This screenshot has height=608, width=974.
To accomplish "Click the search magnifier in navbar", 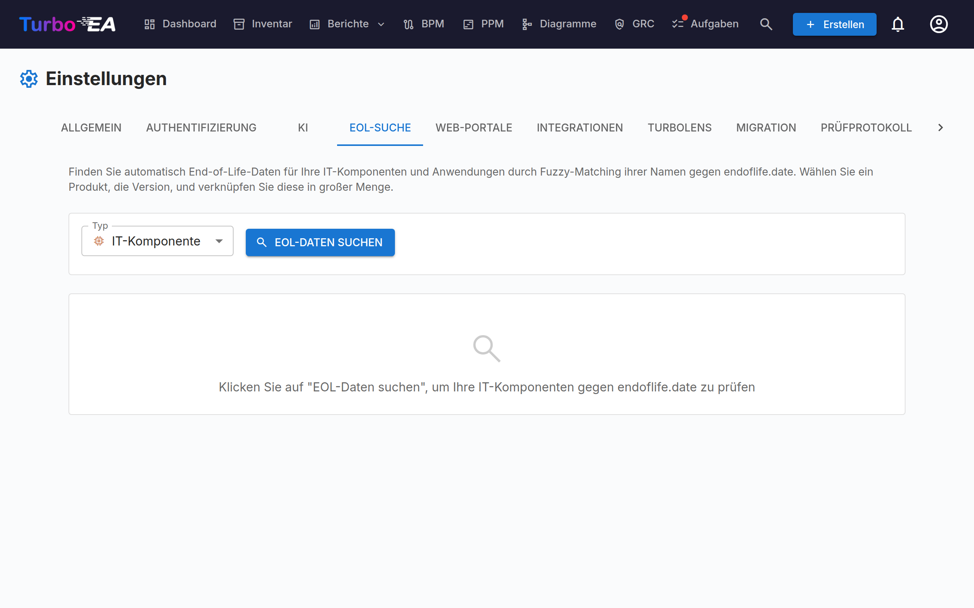I will point(766,24).
